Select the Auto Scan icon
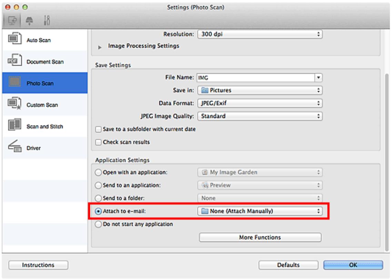The width and height of the screenshot is (392, 280). (x=14, y=39)
